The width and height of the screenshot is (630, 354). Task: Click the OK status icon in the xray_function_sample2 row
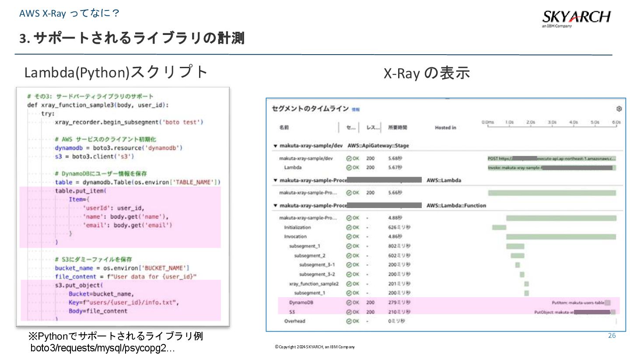[349, 284]
